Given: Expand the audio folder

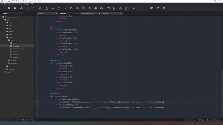Looking at the screenshot, I should 5,23.
